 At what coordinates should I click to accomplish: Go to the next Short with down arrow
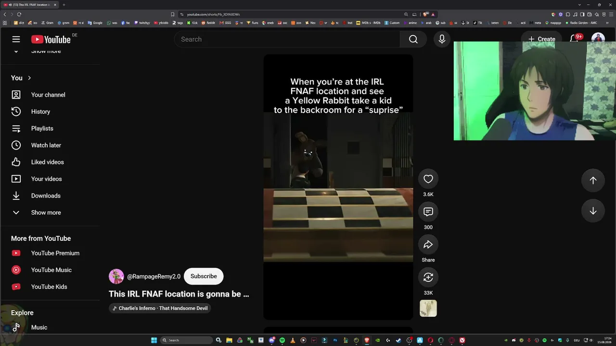(x=593, y=211)
